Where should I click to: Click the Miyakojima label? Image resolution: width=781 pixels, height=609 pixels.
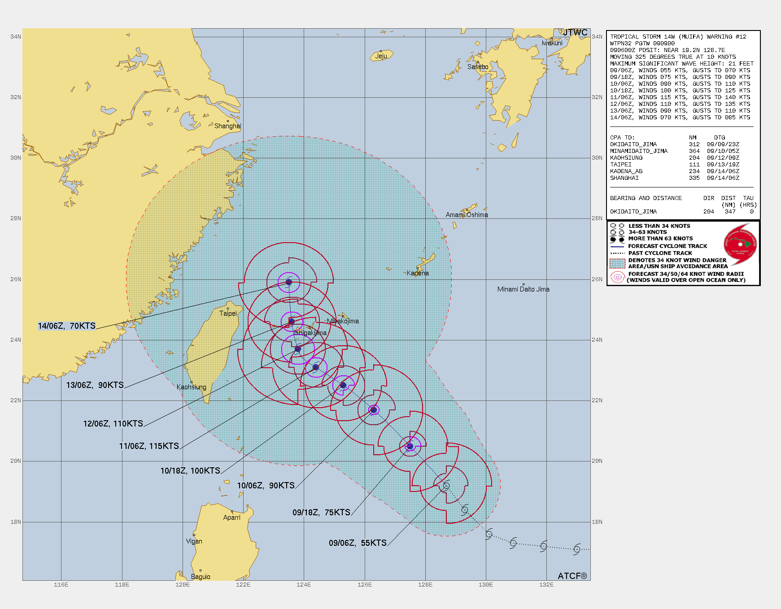pos(343,321)
